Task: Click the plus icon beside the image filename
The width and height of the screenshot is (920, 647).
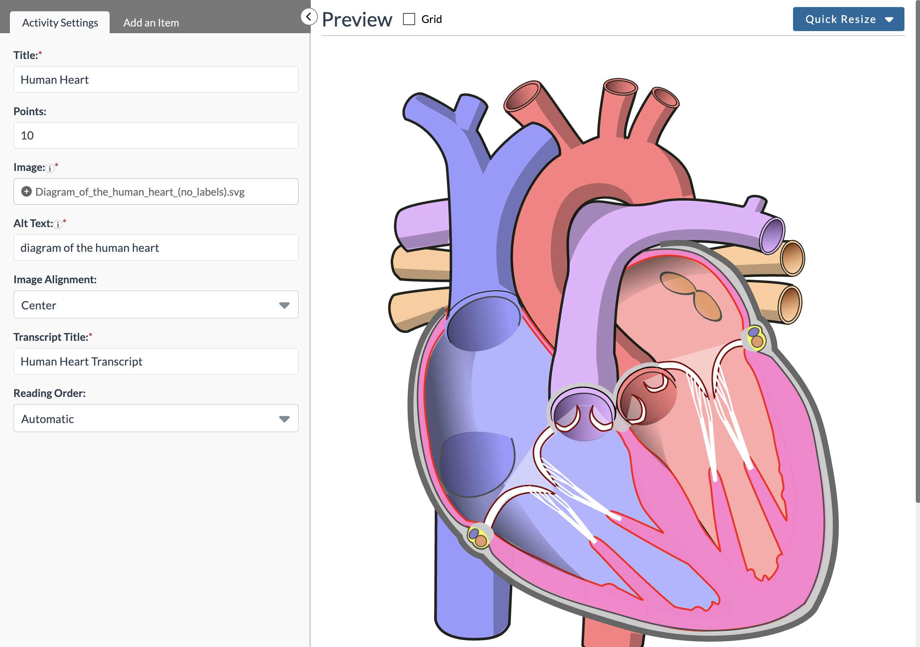Action: coord(27,192)
